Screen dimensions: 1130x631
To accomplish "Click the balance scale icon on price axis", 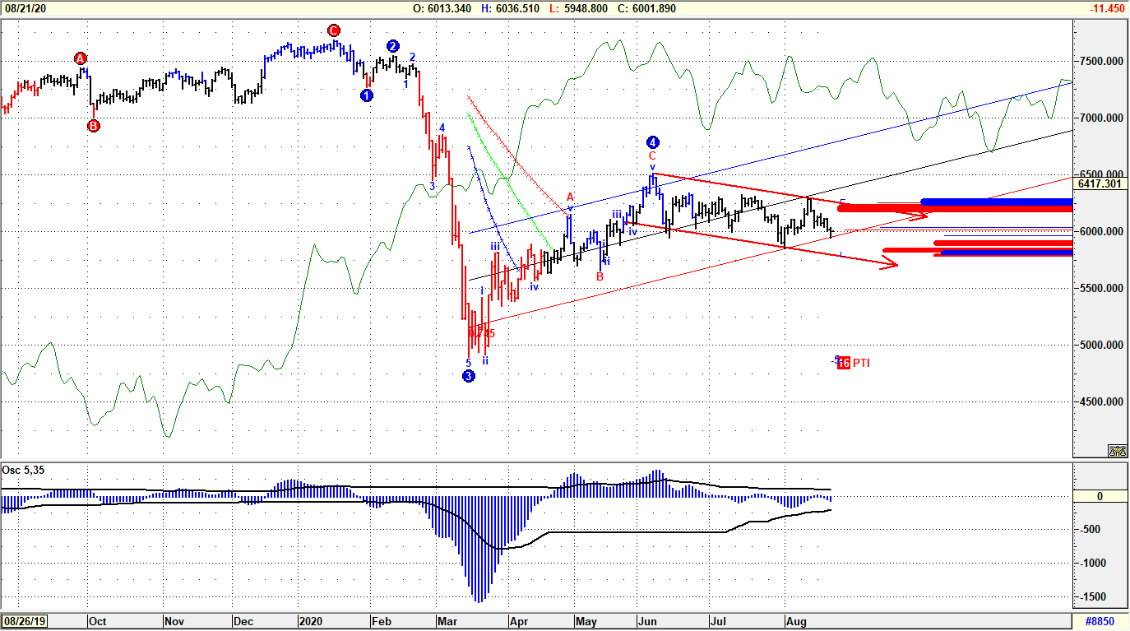I will point(1117,450).
